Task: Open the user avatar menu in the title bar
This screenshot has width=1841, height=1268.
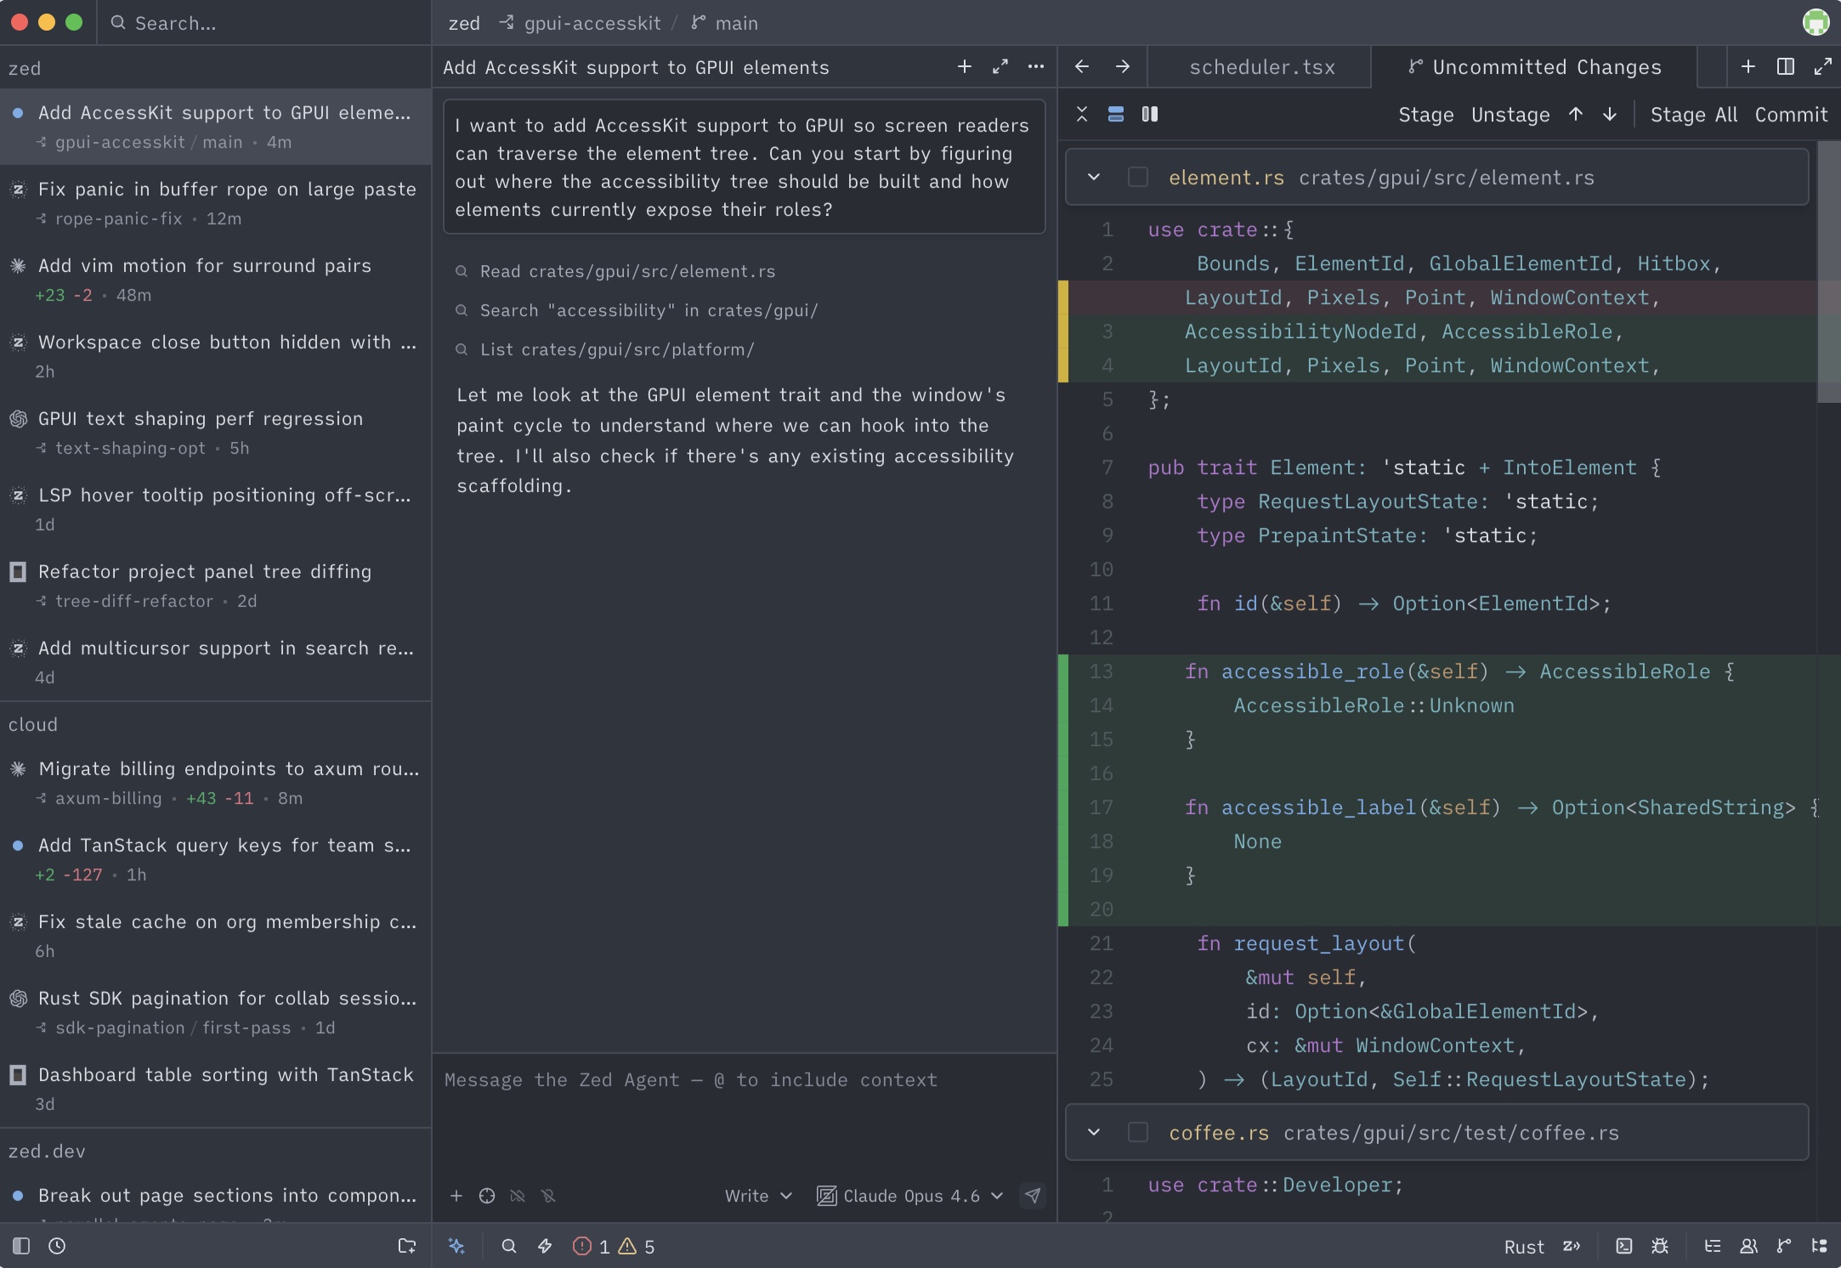Action: (x=1816, y=22)
